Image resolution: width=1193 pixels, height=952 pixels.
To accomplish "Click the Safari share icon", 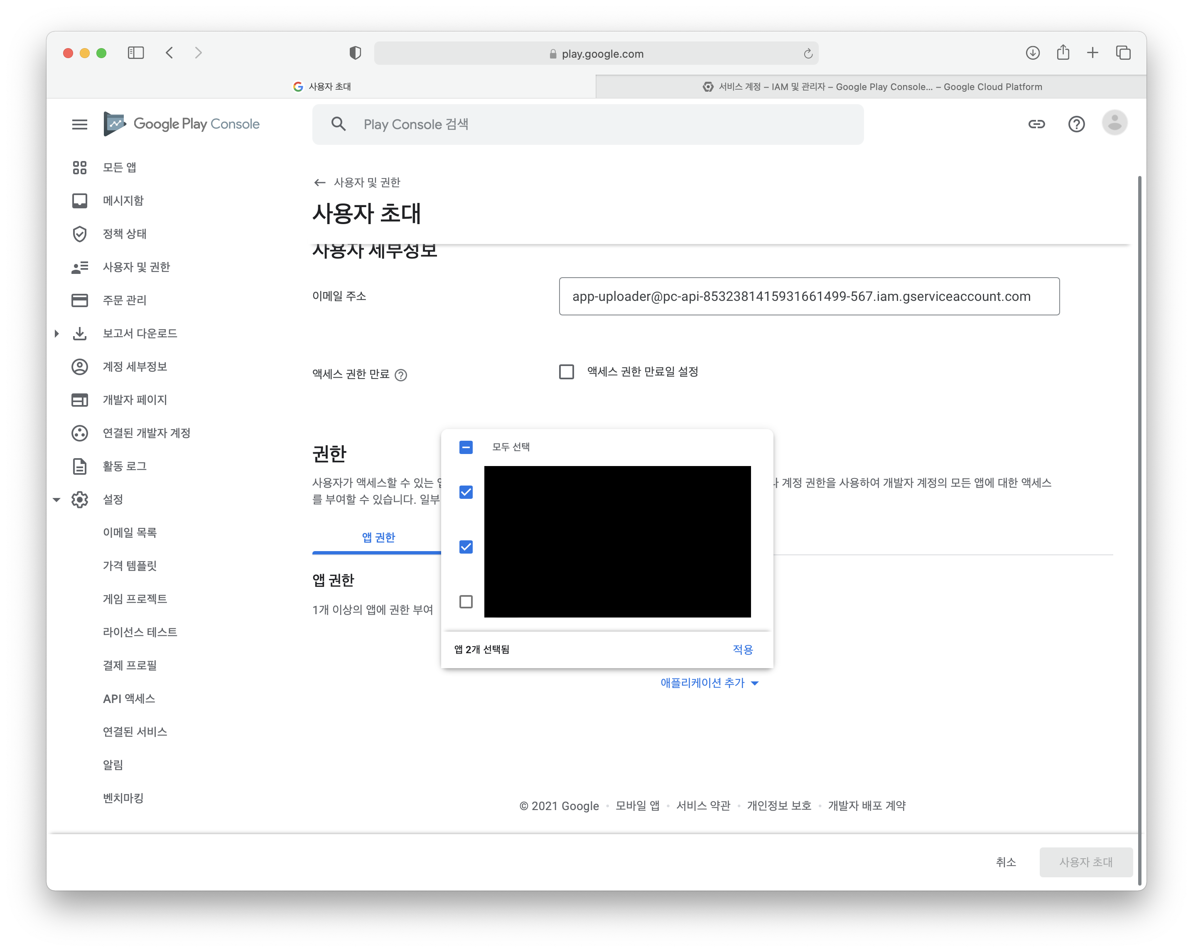I will 1063,53.
